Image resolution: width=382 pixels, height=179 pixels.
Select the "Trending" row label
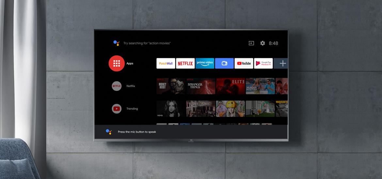point(132,109)
